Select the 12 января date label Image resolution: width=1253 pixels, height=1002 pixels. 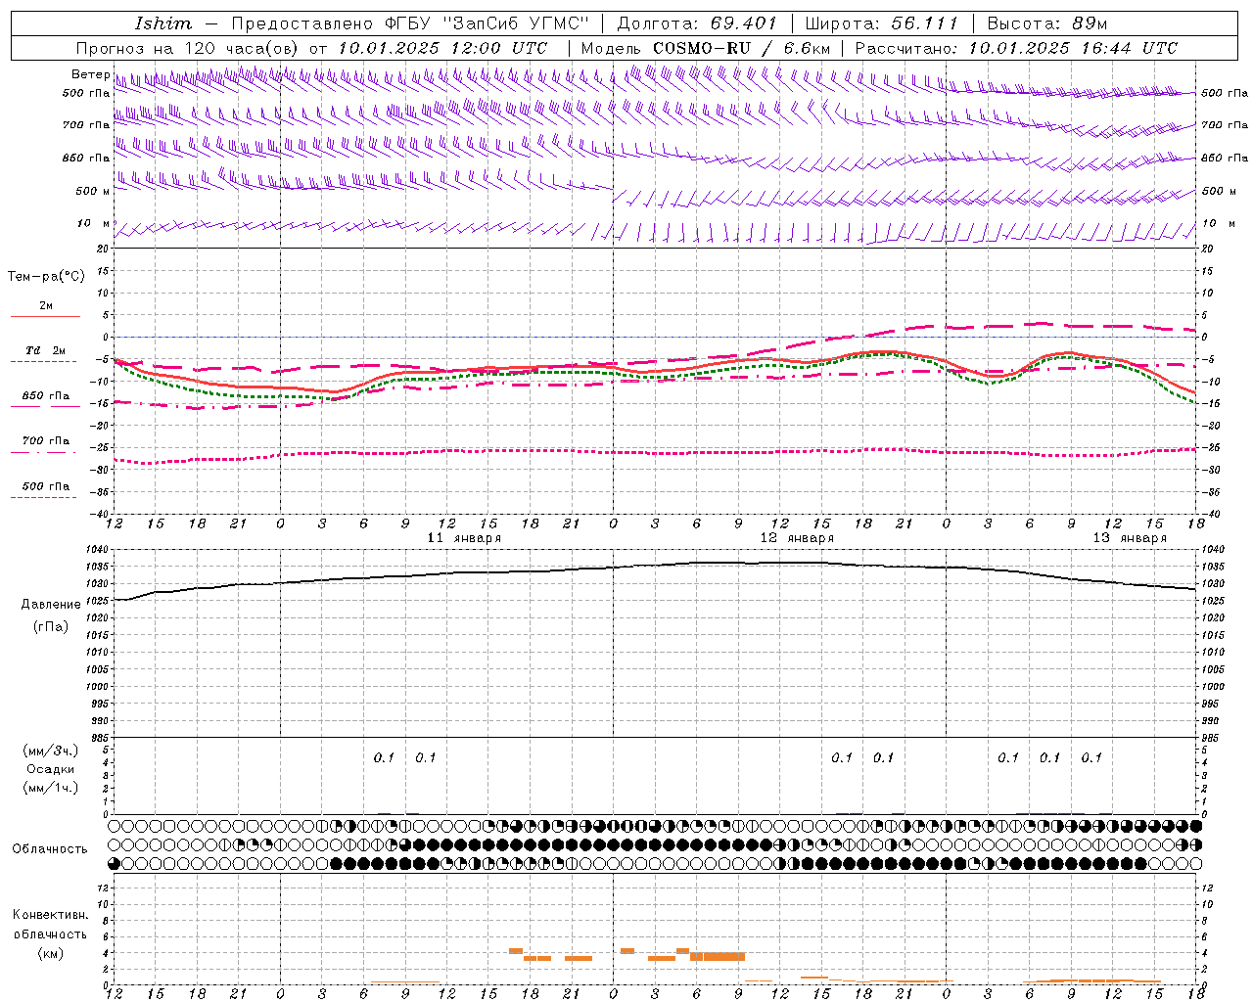pos(797,538)
